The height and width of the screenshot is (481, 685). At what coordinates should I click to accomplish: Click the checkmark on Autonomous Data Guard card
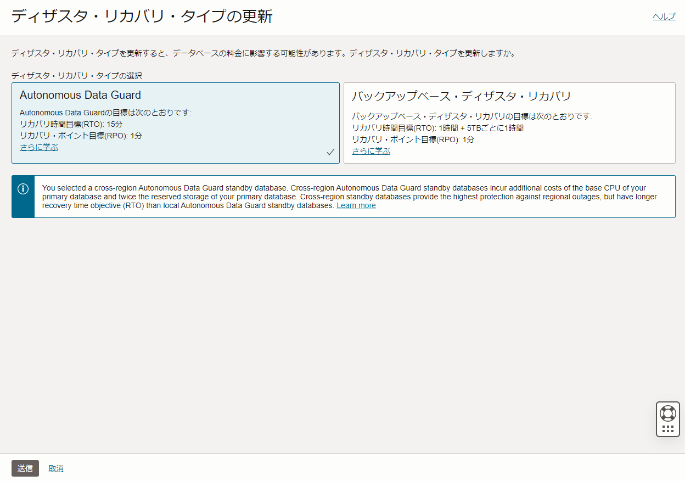330,152
